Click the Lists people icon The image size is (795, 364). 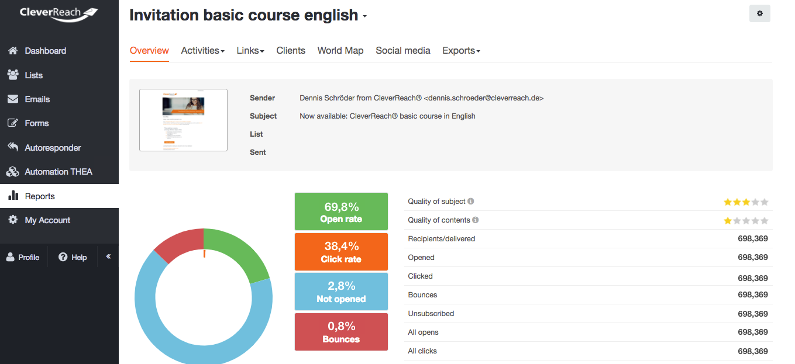click(x=13, y=75)
